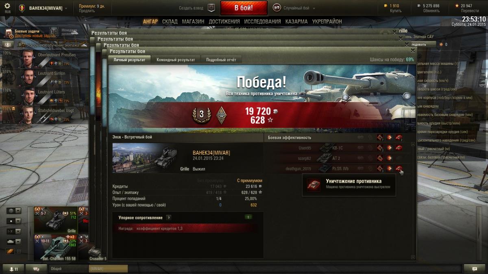Toggle the checkbox beside the orange stripe filter

19,251
